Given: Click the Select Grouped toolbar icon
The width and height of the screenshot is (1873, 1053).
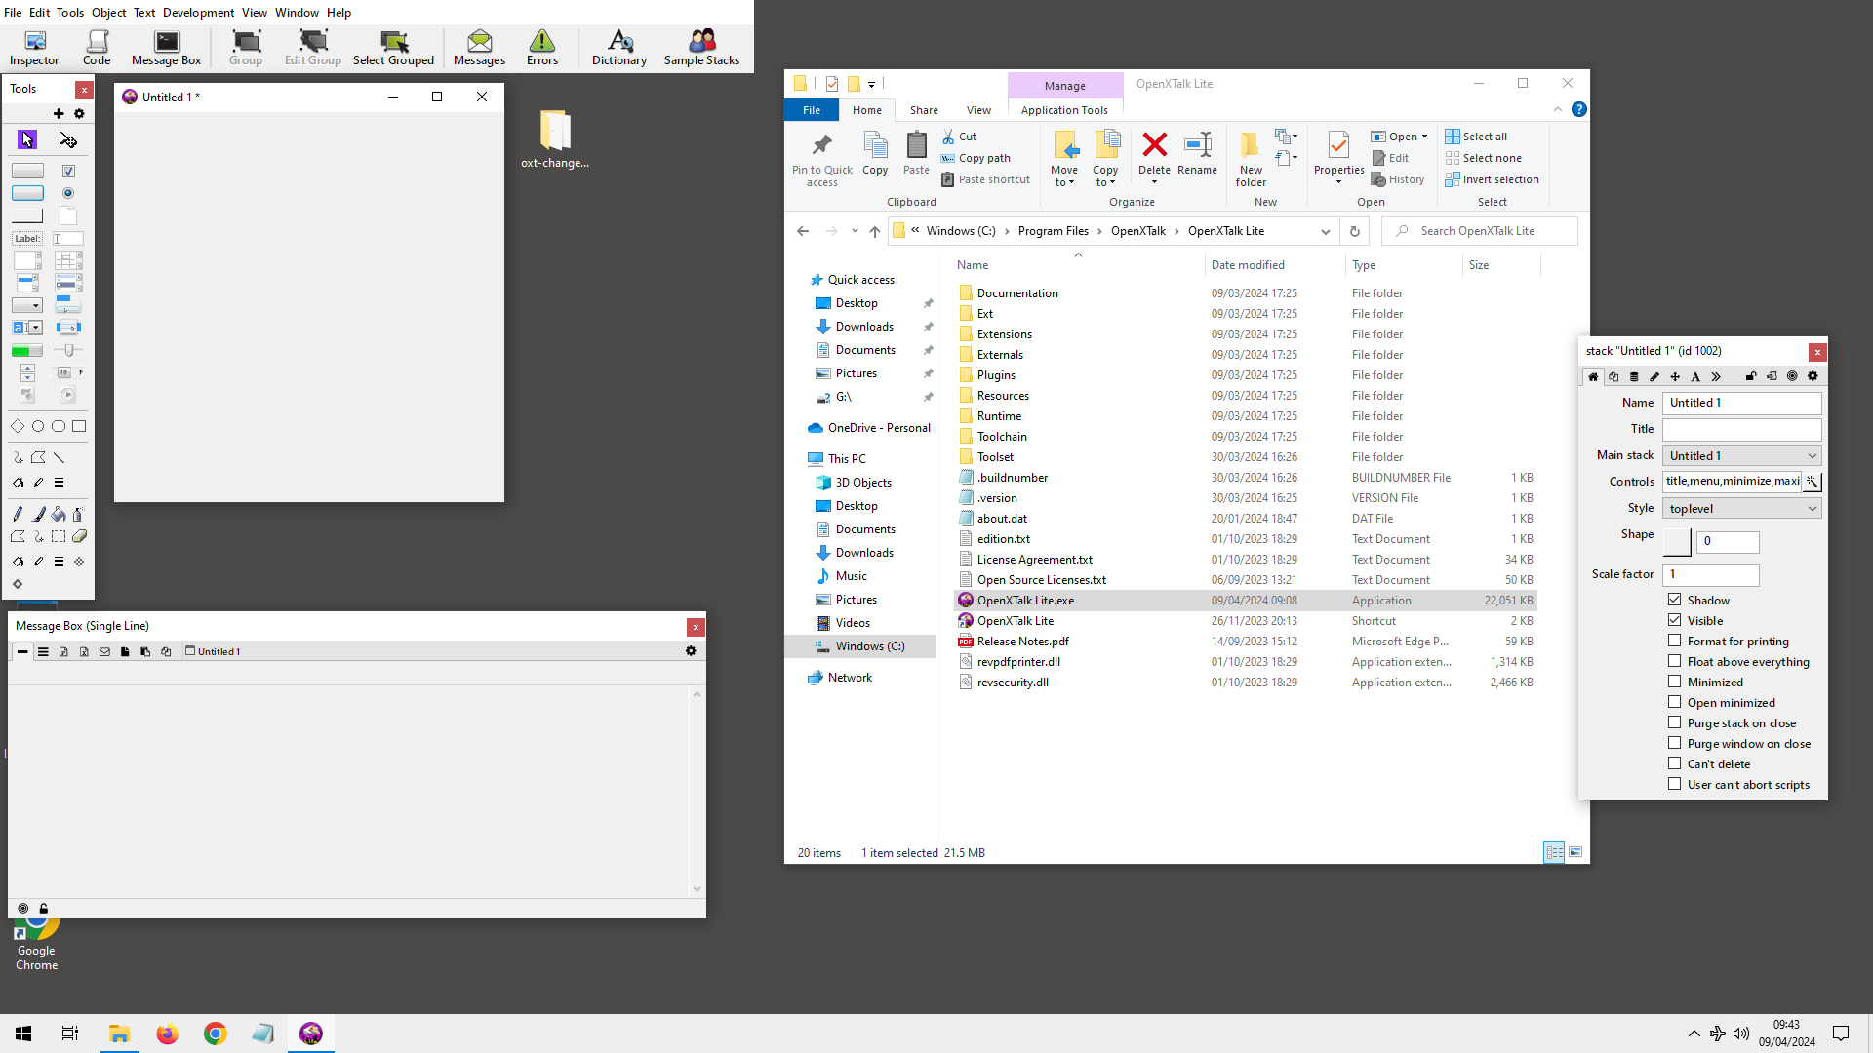Looking at the screenshot, I should (393, 47).
